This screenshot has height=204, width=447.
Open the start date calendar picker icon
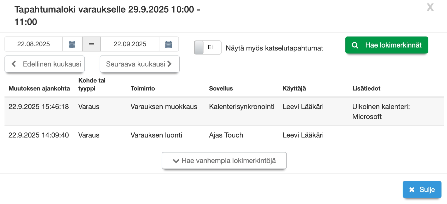coord(72,44)
